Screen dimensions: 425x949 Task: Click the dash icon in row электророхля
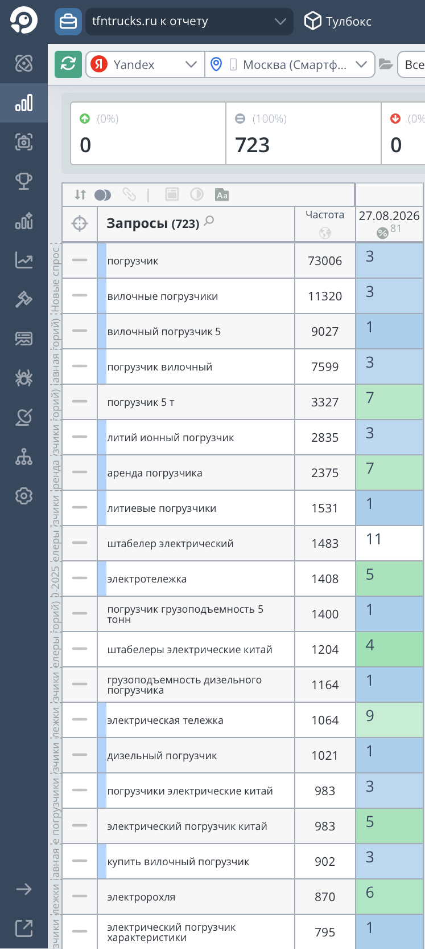pos(80,897)
